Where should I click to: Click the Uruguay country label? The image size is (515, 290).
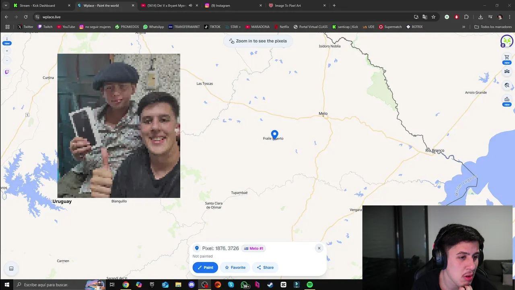(62, 201)
